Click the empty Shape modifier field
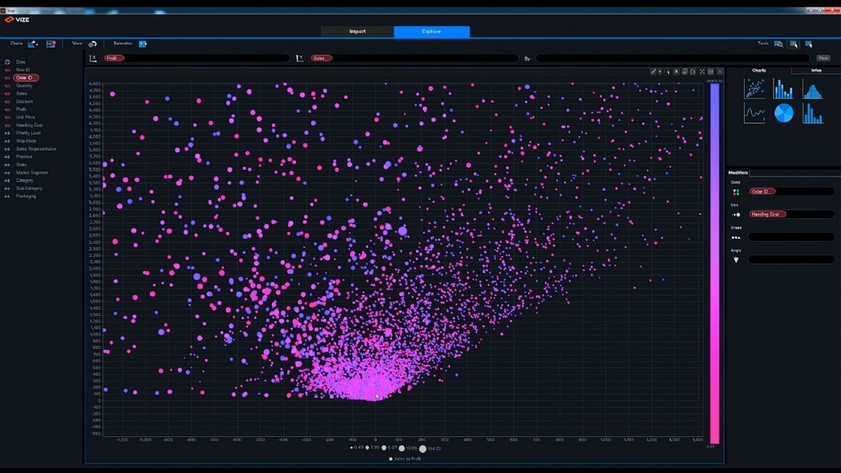Image resolution: width=841 pixels, height=473 pixels. 791,236
